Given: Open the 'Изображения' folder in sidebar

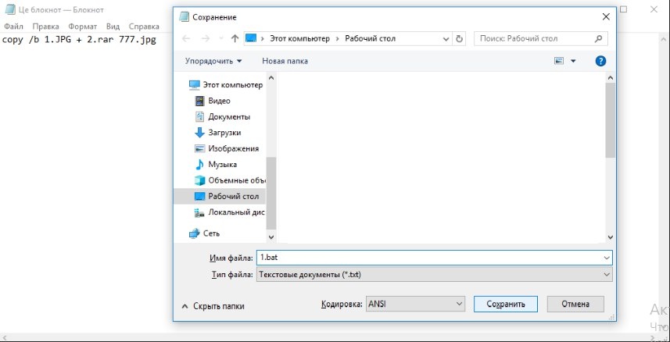Looking at the screenshot, I should pyautogui.click(x=227, y=148).
